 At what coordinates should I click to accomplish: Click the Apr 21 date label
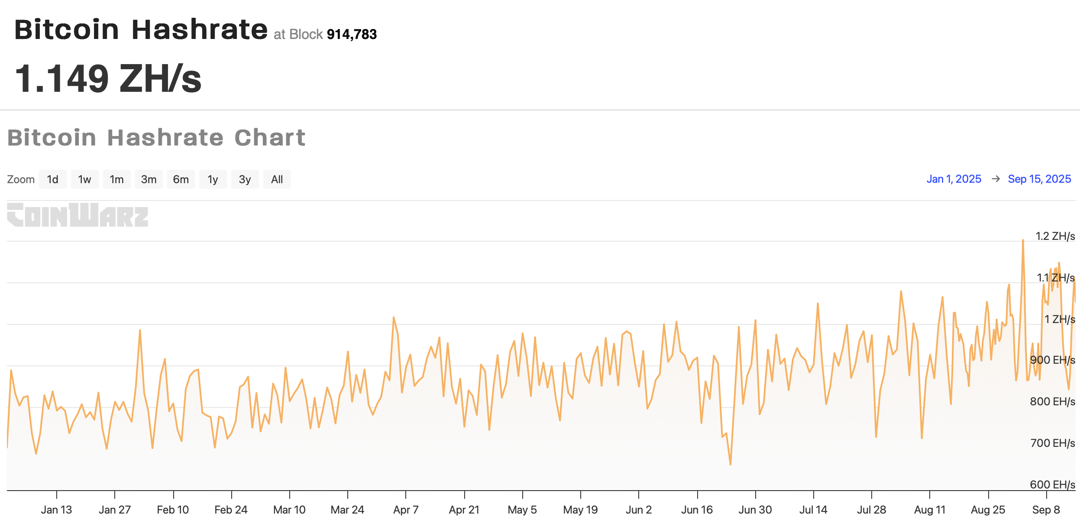pyautogui.click(x=464, y=510)
